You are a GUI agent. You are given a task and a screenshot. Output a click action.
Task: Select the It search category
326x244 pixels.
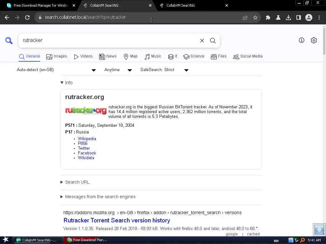point(173,57)
